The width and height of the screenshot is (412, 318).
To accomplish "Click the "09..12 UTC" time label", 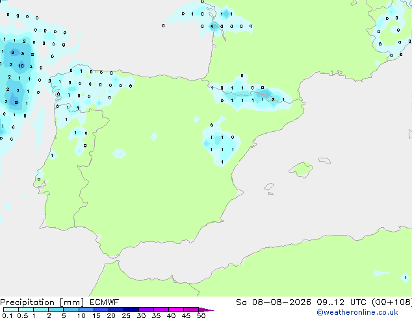I will point(341,302).
